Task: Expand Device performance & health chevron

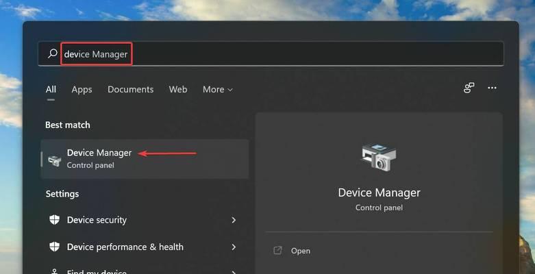Action: point(234,247)
